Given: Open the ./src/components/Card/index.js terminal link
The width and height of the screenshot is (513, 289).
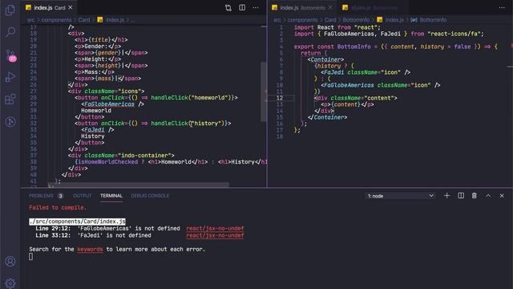Looking at the screenshot, I should coord(77,222).
